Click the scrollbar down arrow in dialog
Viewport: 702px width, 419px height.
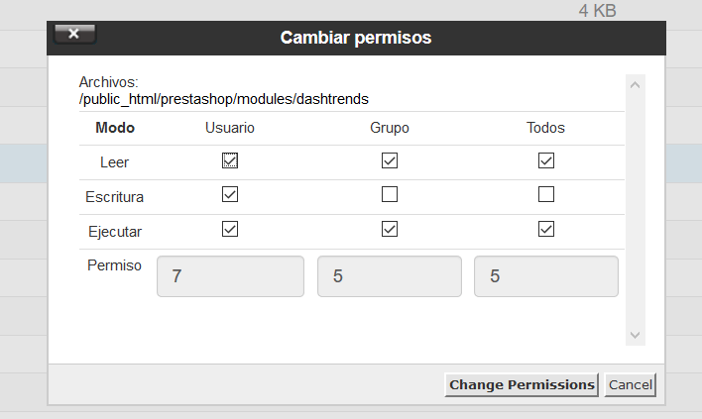point(635,335)
